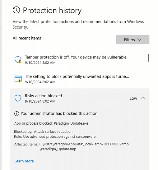This screenshot has width=158, height=170.
Task: Click the Tamper protection shield warning icon
Action: pyautogui.click(x=18, y=60)
